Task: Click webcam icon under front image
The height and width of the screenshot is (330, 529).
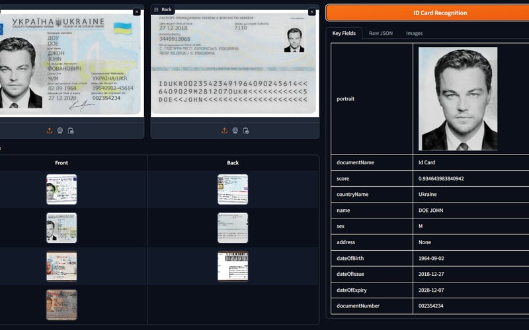Action: (x=60, y=131)
